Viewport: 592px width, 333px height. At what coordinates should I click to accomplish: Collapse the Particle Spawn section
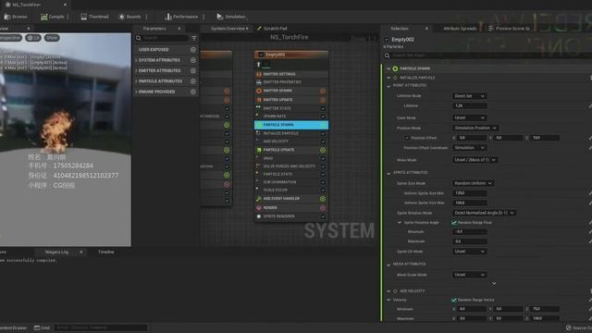point(388,68)
